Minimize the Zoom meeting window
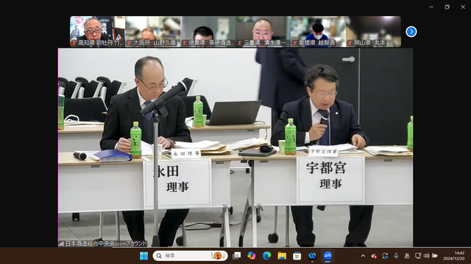Image resolution: width=471 pixels, height=264 pixels. 431,7
